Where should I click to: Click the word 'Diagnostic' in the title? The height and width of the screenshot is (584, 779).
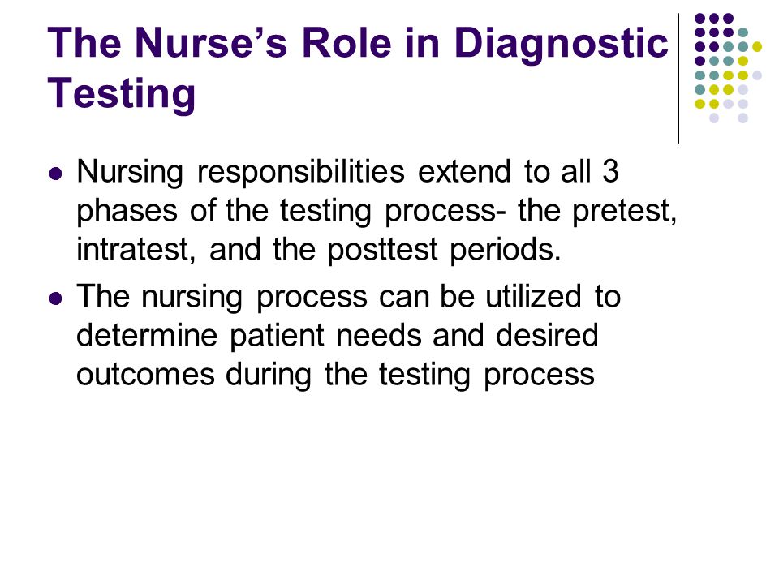[561, 45]
